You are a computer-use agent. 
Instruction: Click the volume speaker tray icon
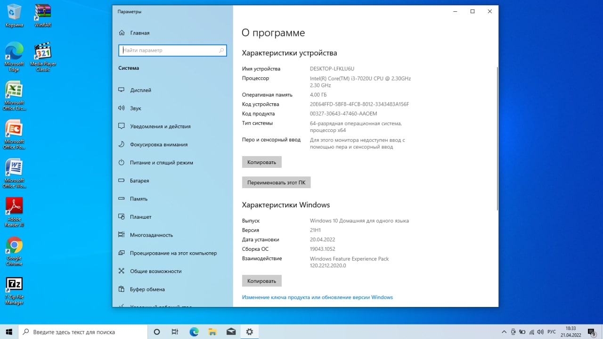541,331
